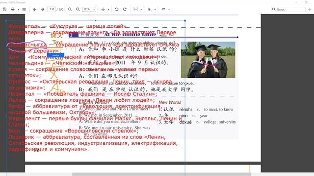This screenshot has height=176, width=314.
Task: Maximize the PDF24 Reader window
Action: pyautogui.click(x=306, y=2)
